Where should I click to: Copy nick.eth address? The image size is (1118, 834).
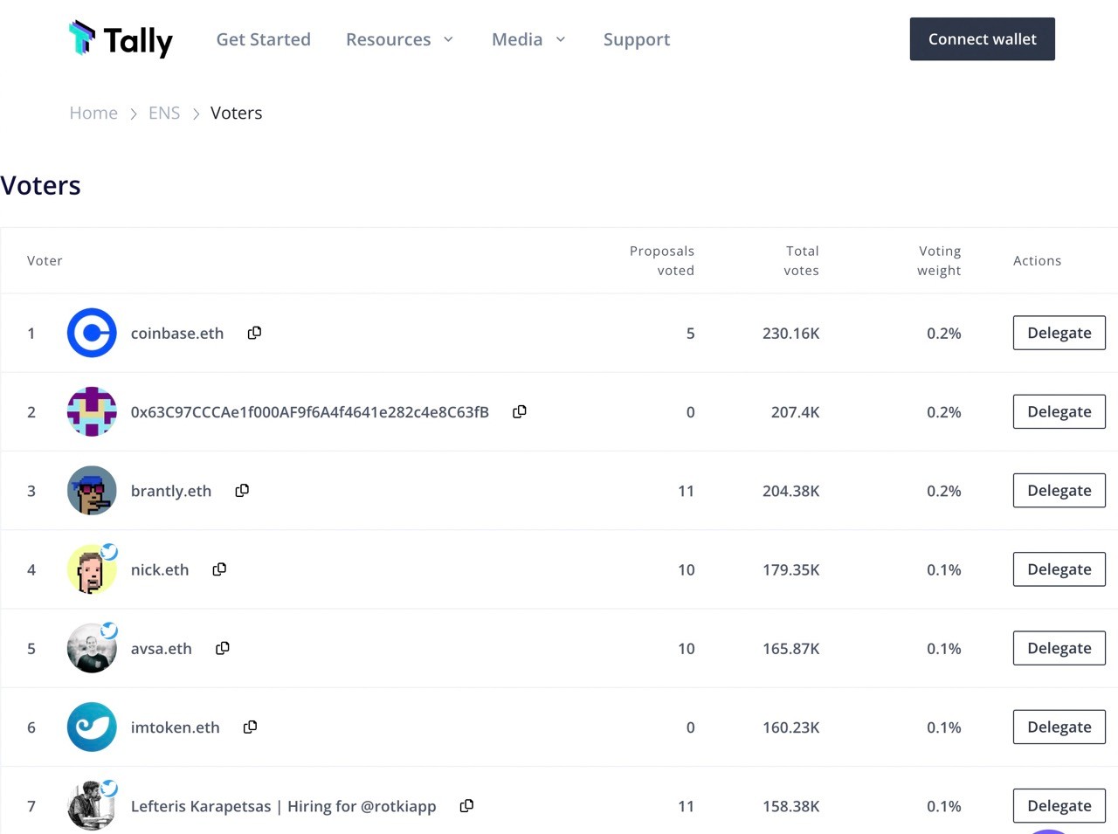(x=219, y=569)
